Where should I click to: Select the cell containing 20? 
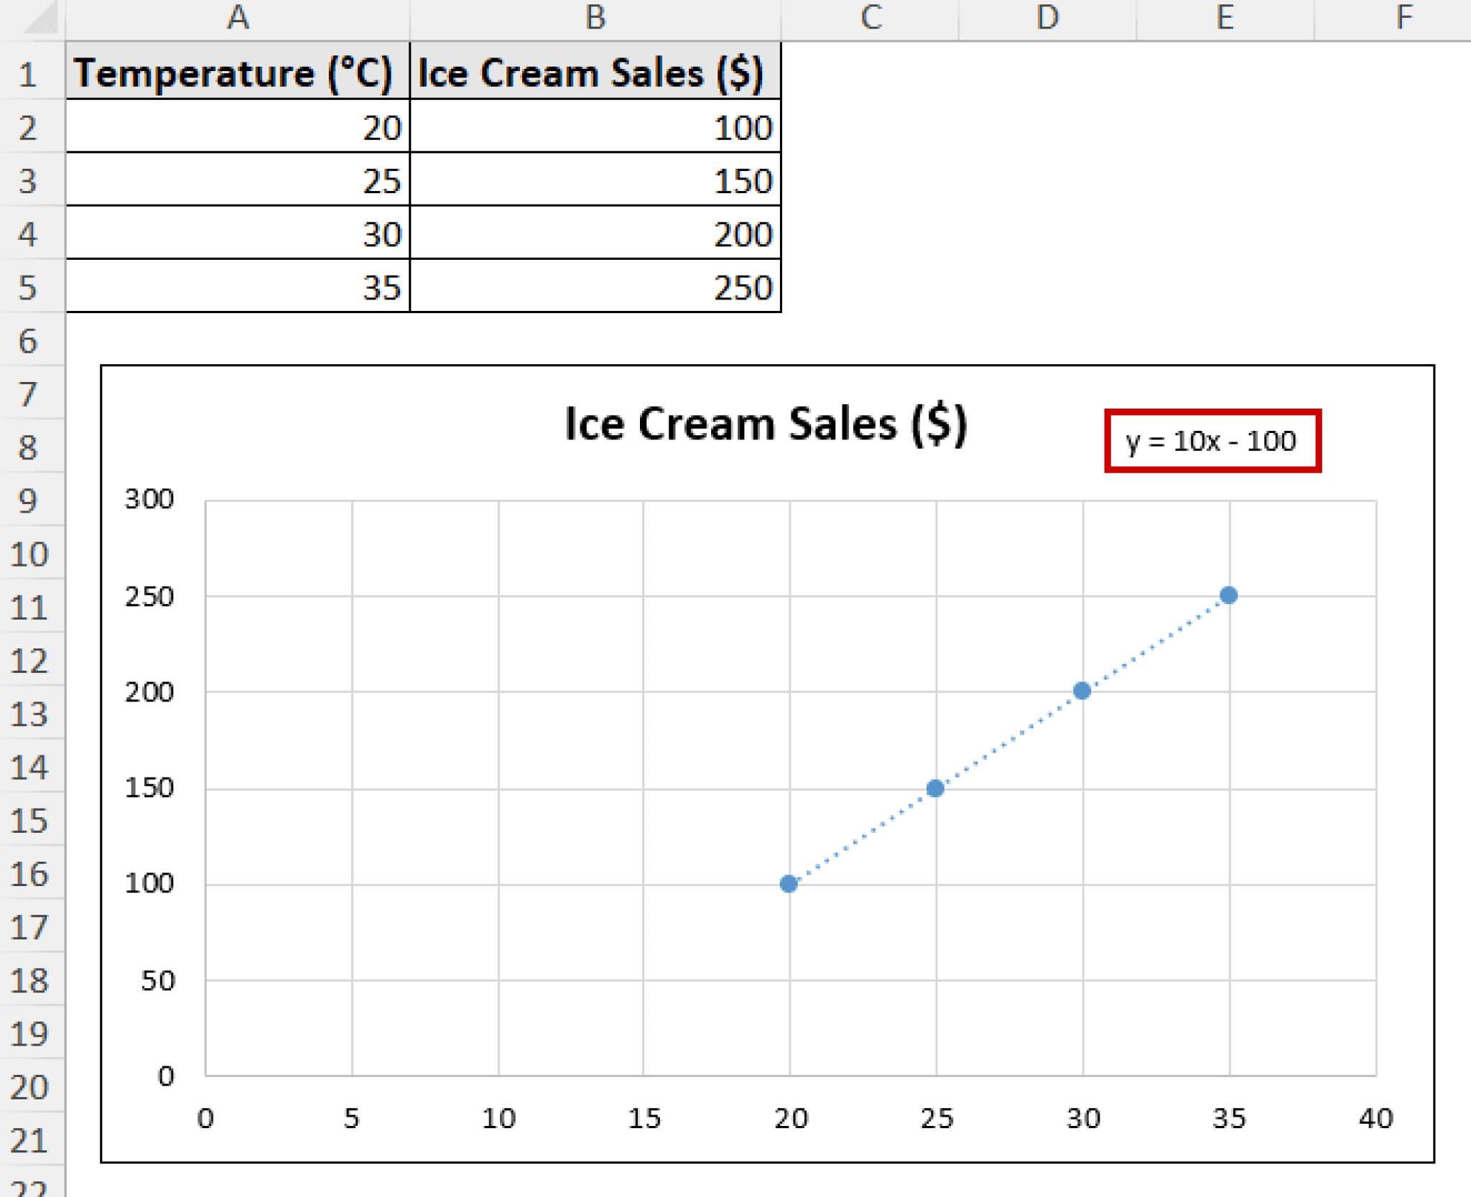237,128
